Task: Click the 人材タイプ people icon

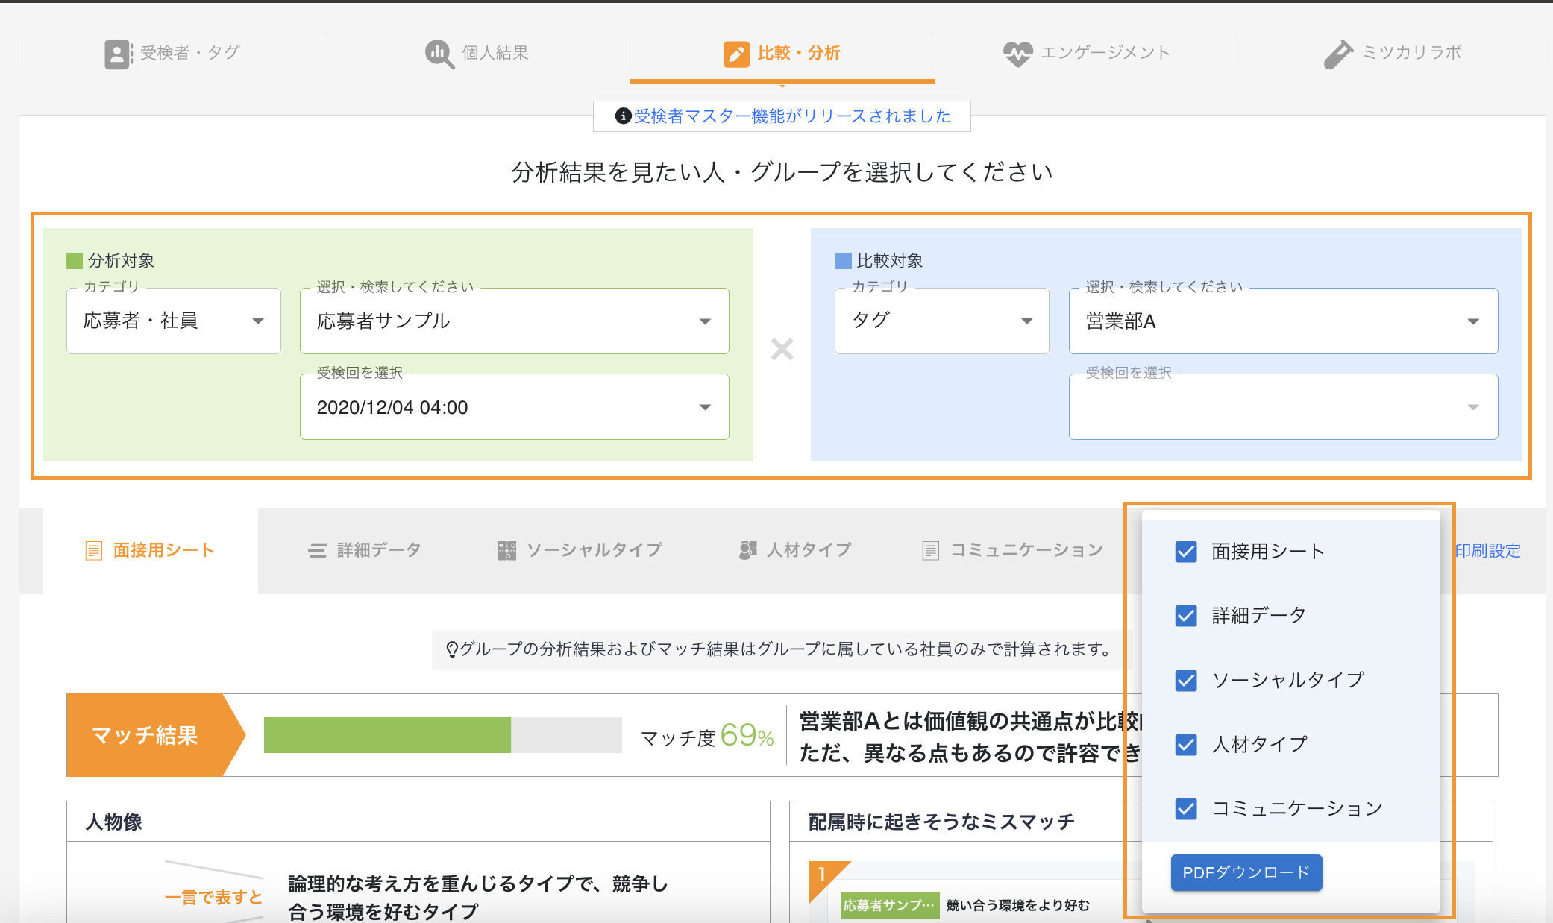Action: (747, 551)
